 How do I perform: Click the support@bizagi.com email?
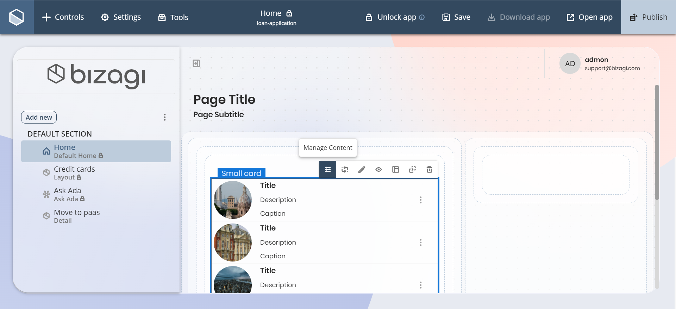pyautogui.click(x=612, y=68)
